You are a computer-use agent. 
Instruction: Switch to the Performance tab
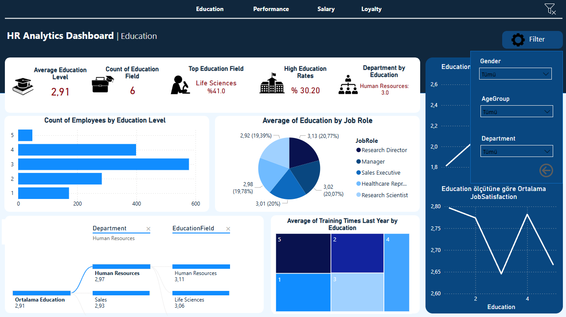(x=271, y=9)
